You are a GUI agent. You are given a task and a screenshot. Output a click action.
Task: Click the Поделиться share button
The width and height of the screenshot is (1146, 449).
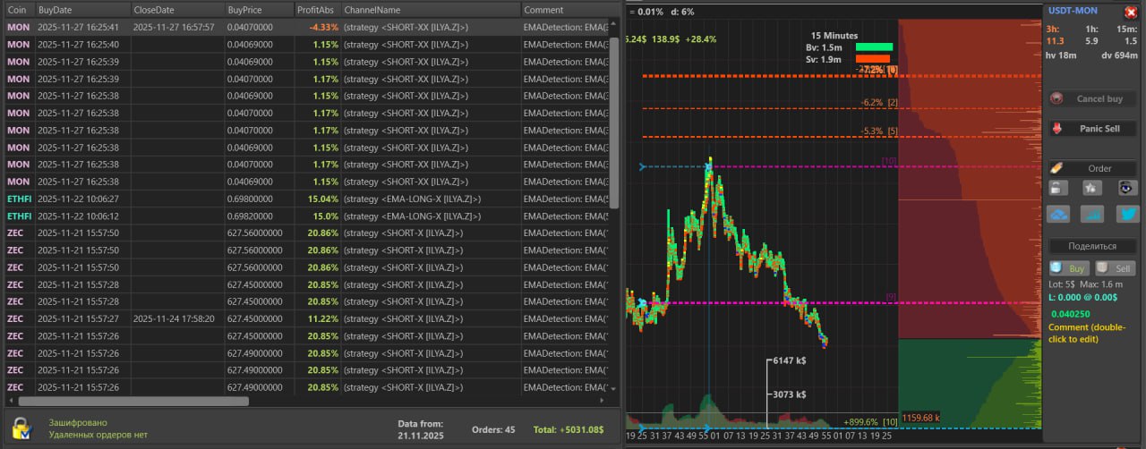click(1092, 246)
